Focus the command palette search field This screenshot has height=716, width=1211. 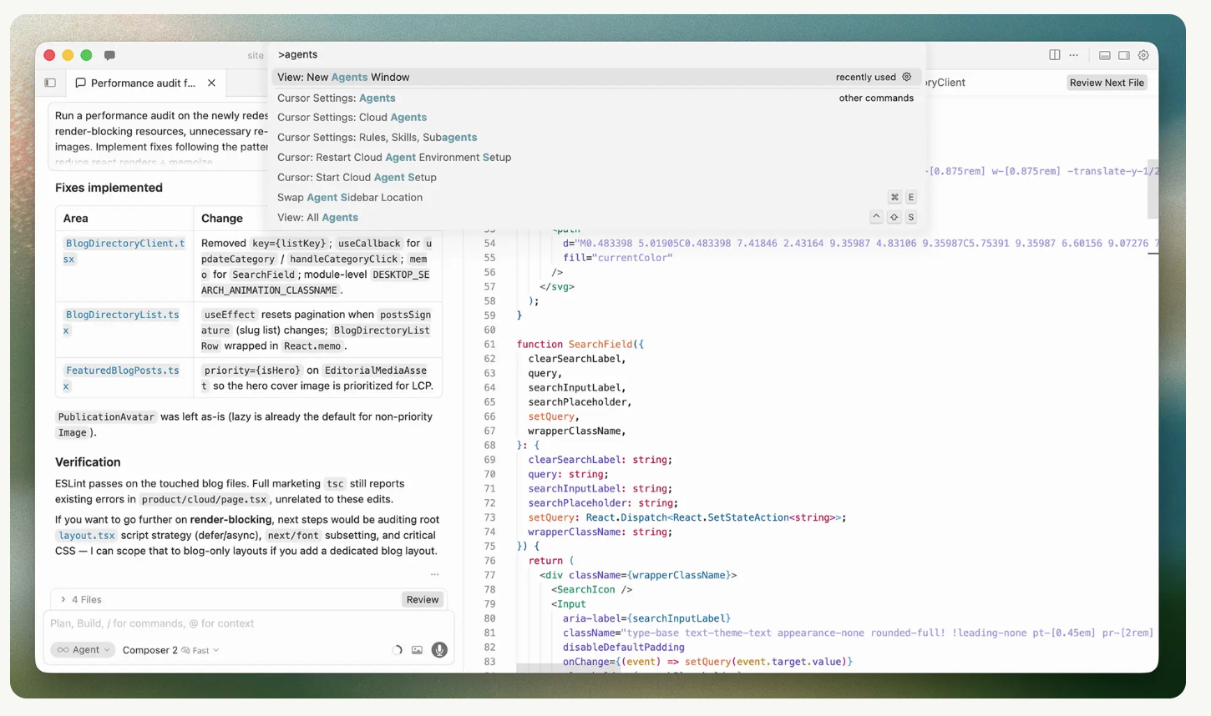pos(597,54)
